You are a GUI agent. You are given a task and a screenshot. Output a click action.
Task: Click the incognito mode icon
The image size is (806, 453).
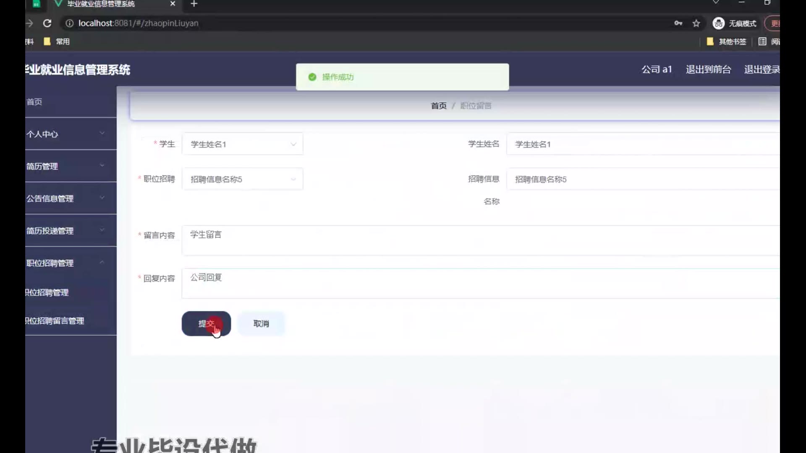(718, 23)
